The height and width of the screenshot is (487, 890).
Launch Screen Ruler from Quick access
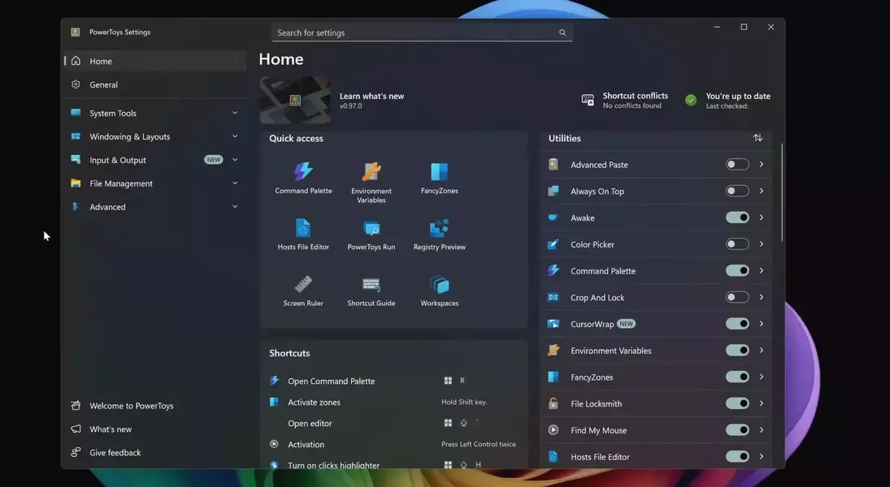click(303, 290)
